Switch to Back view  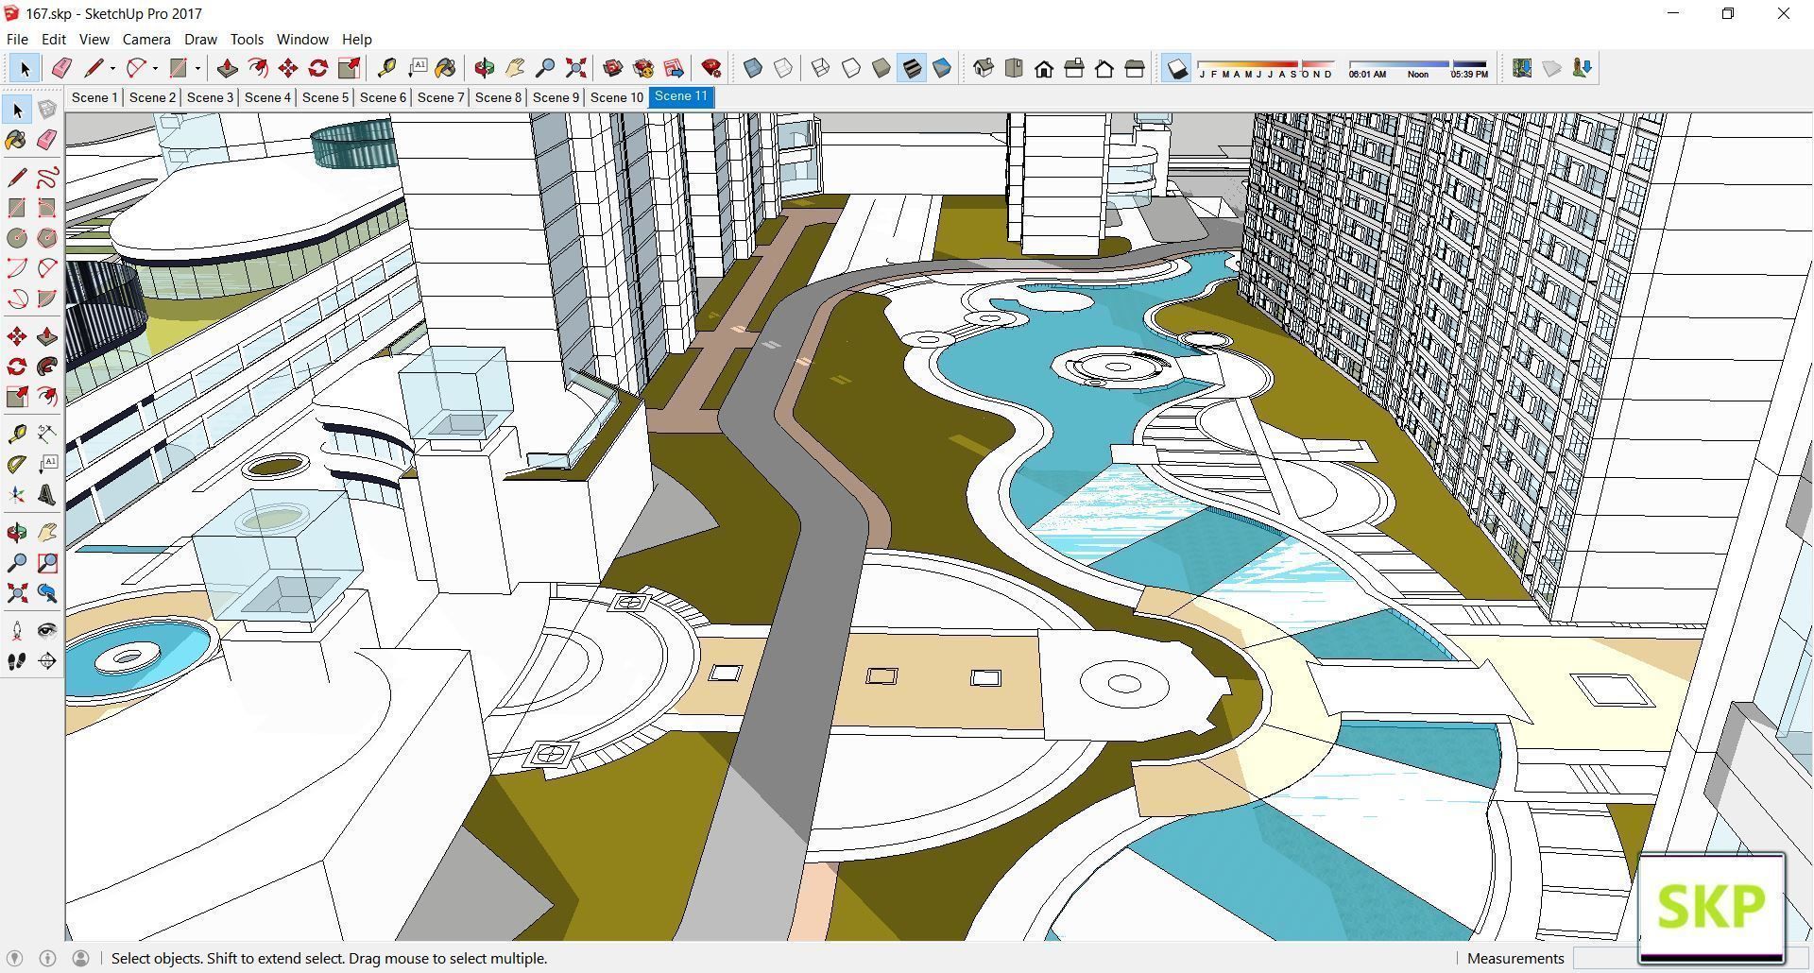tap(1104, 68)
